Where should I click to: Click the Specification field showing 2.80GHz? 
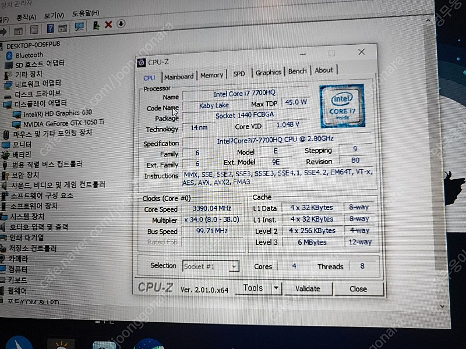[276, 140]
